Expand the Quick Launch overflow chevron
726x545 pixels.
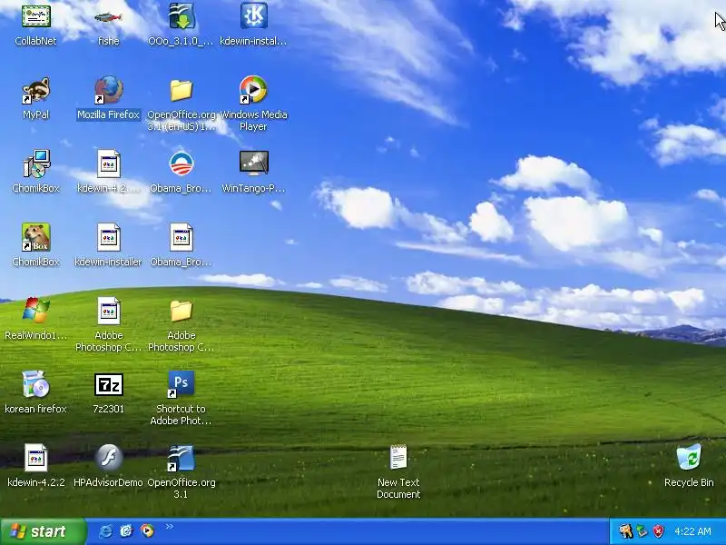click(170, 526)
